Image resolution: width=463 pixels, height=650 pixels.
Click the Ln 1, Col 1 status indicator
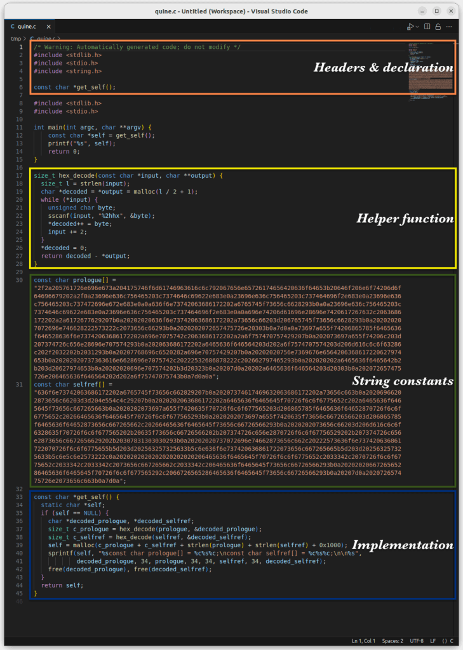pos(365,640)
